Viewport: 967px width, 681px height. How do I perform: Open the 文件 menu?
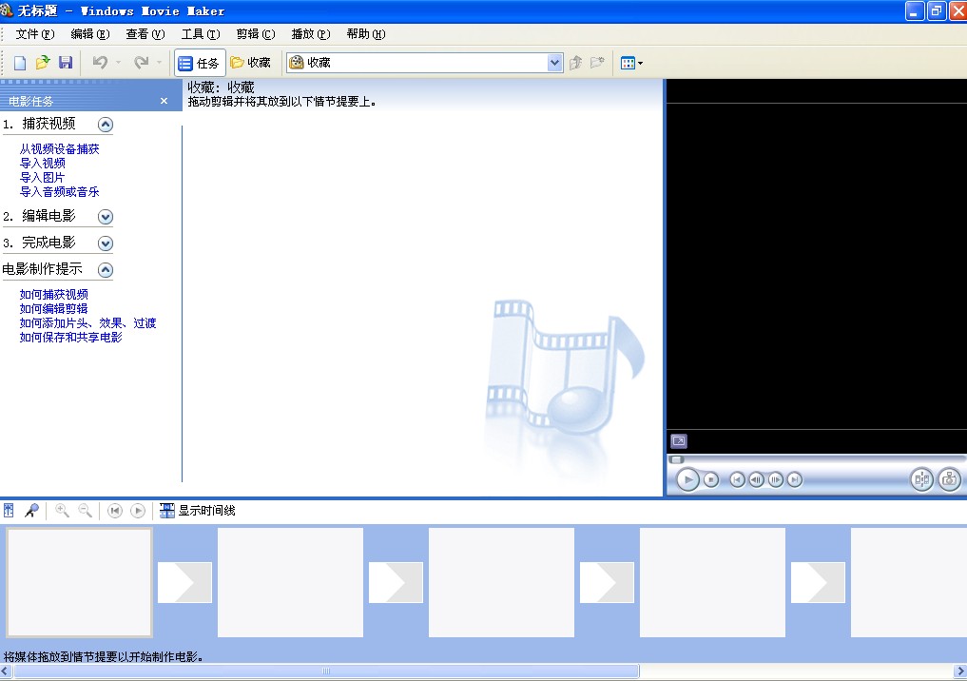35,34
